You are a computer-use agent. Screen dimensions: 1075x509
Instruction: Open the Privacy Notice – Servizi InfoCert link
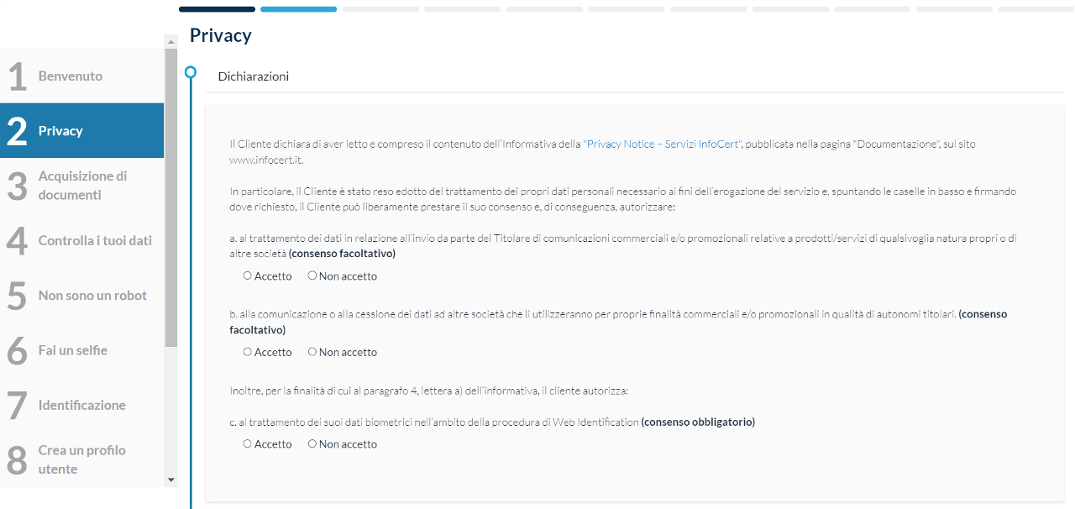click(x=663, y=144)
